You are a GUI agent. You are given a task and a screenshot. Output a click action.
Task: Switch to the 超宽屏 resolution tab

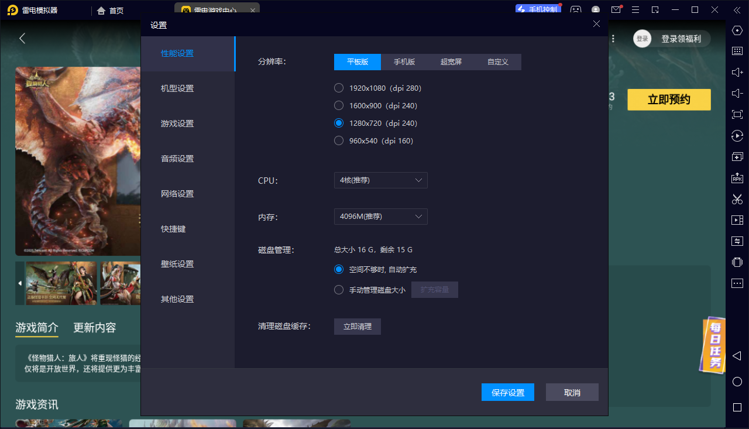tap(451, 62)
